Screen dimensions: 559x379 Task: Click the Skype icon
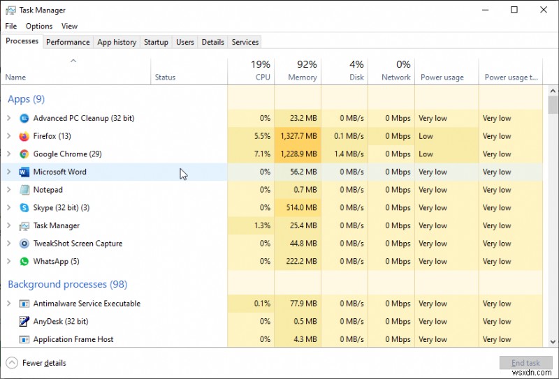tap(24, 208)
